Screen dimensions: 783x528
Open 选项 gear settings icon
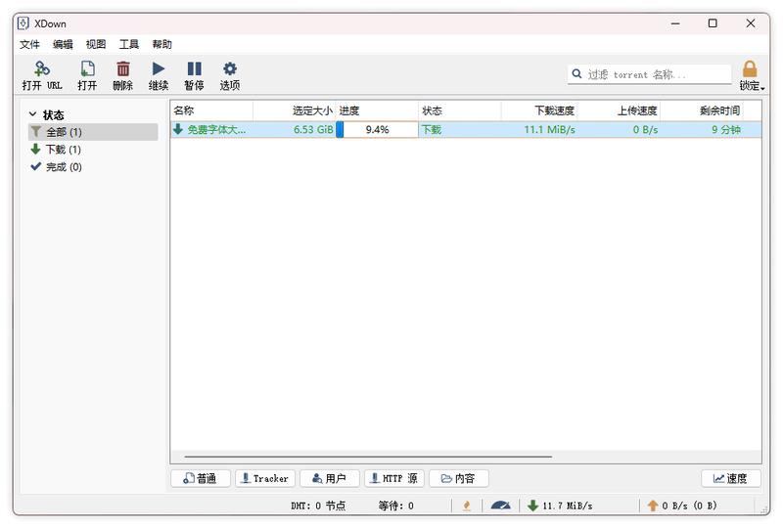pos(230,68)
